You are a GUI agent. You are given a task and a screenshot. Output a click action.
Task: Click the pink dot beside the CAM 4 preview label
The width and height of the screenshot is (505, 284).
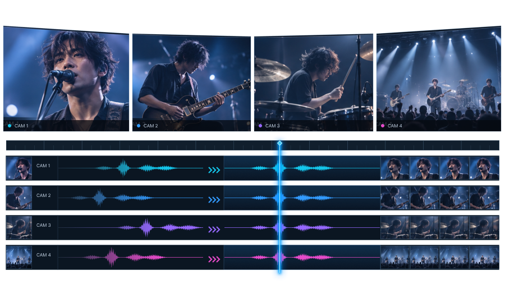383,126
